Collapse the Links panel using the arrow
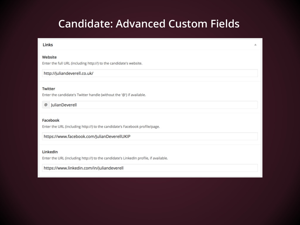300x225 pixels. tap(255, 45)
